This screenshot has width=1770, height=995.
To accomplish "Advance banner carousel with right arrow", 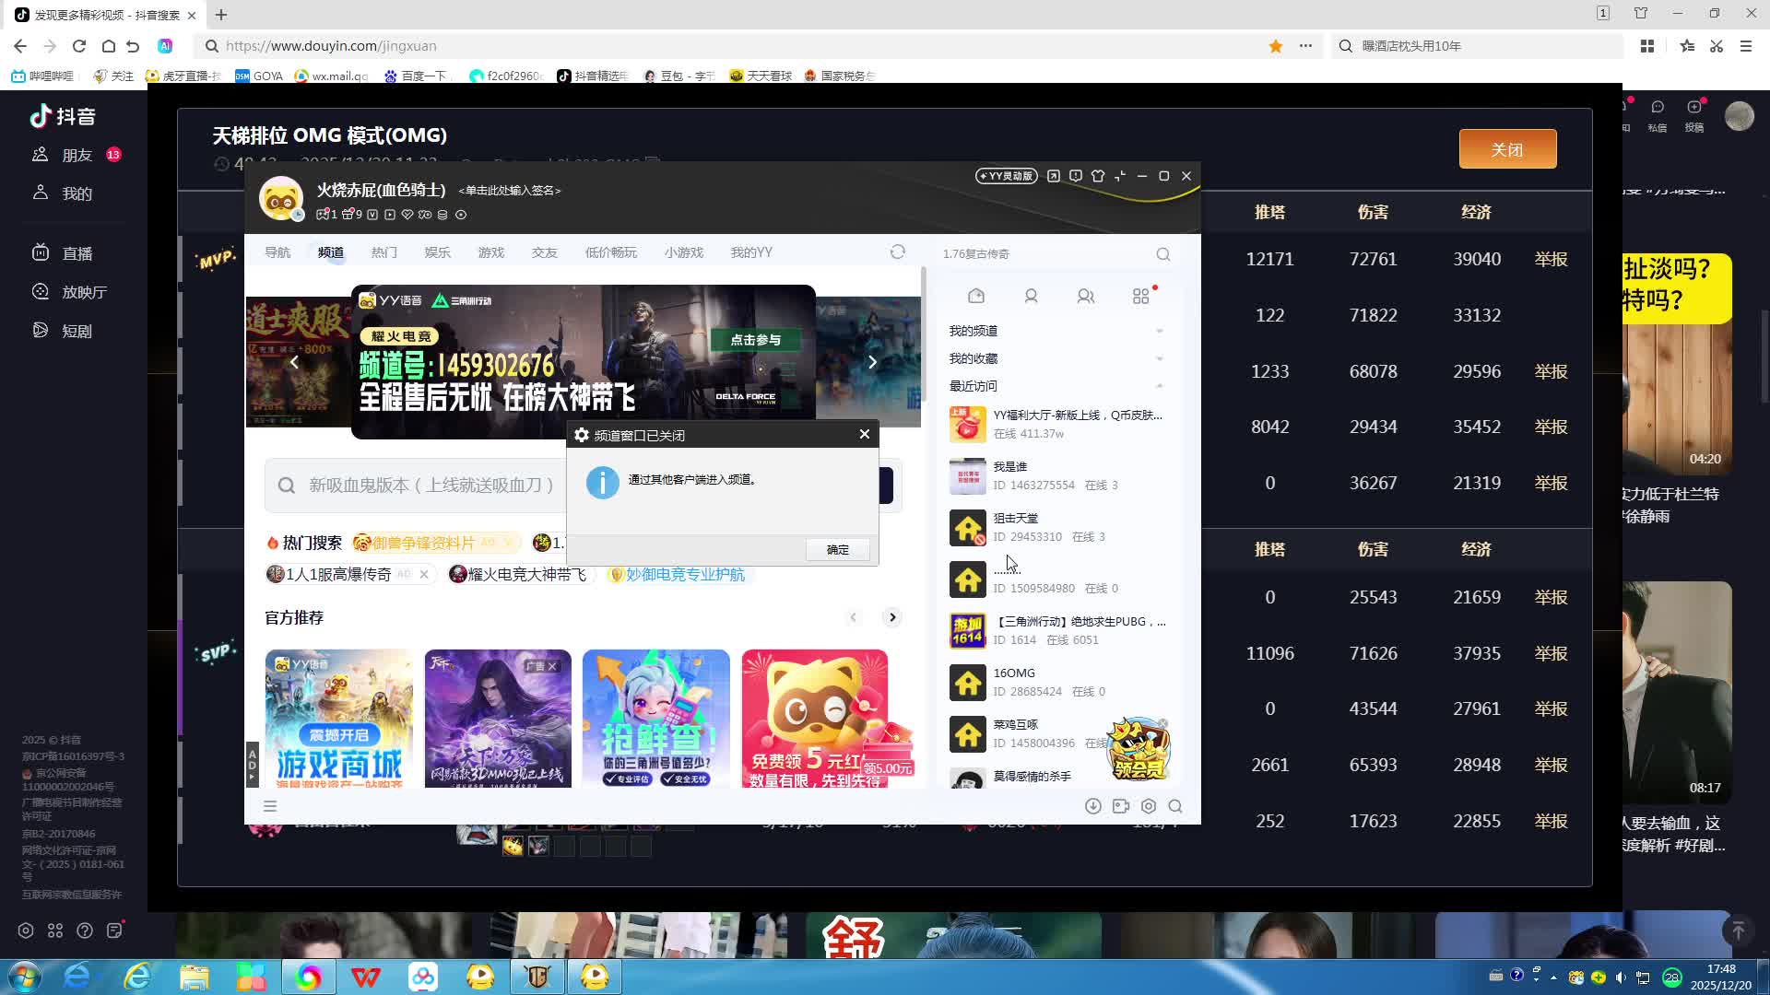I will (x=872, y=362).
